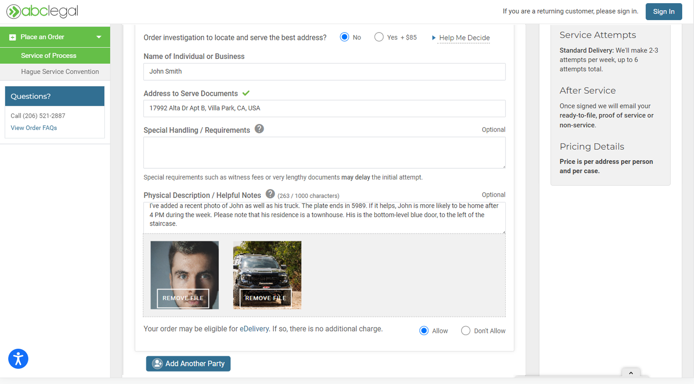Click the Special Handling help question mark
The height and width of the screenshot is (384, 694).
[259, 129]
